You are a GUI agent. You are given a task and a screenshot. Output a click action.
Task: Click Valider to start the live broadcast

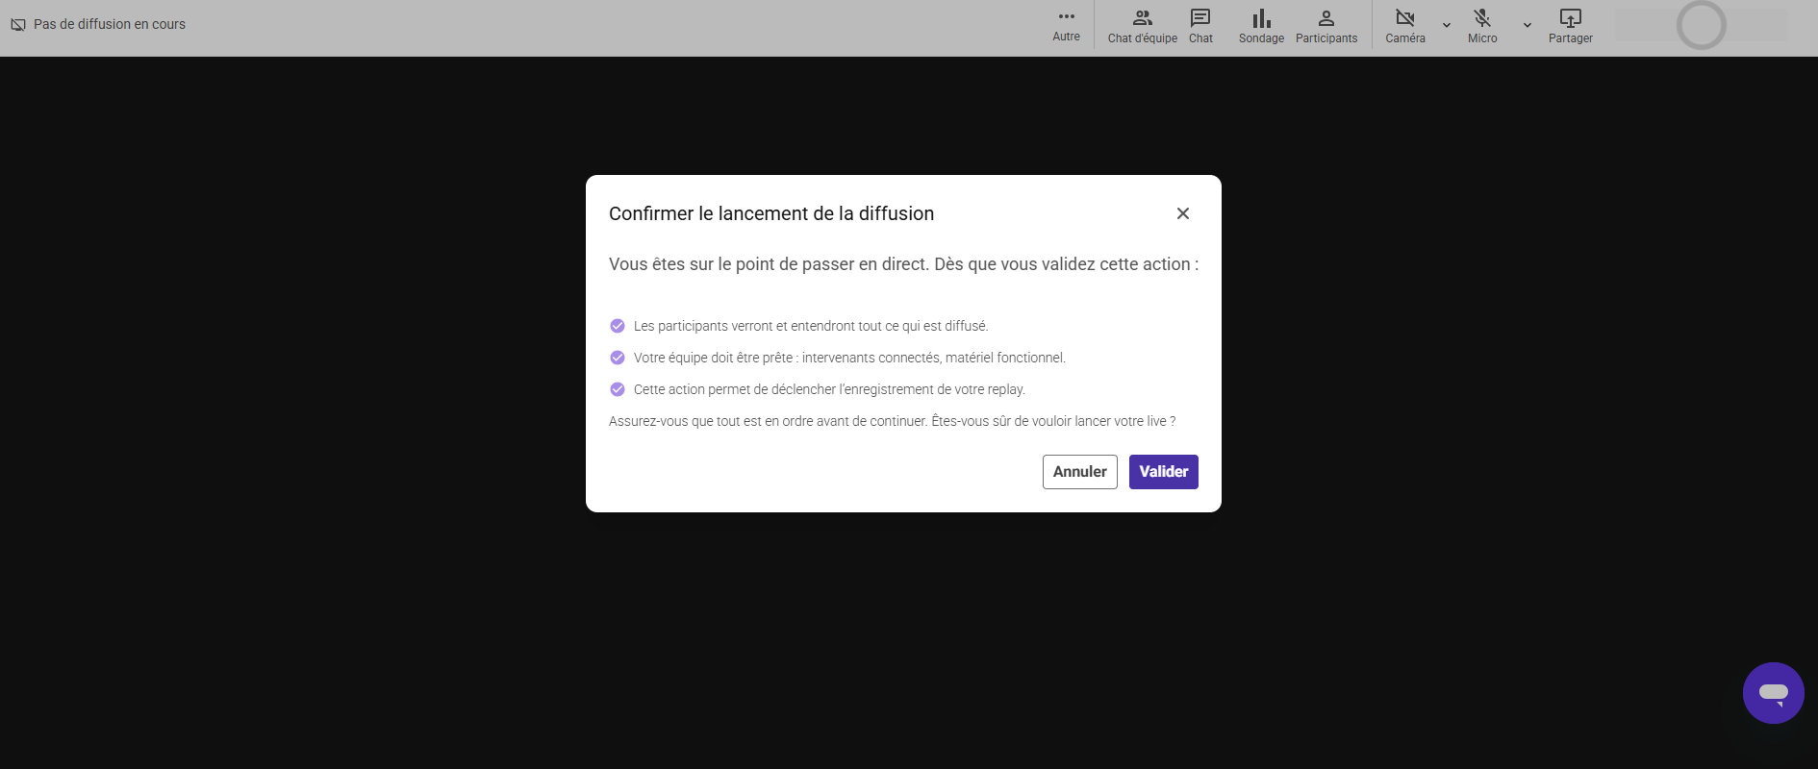pyautogui.click(x=1164, y=472)
